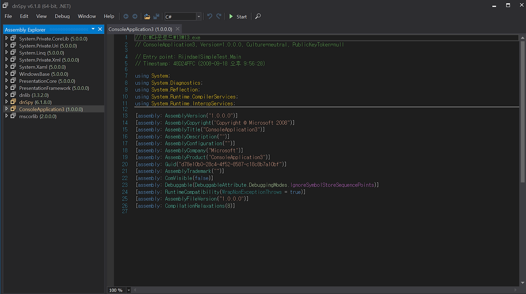Select the ConsoleApplication3 document tab

[x=140, y=29]
